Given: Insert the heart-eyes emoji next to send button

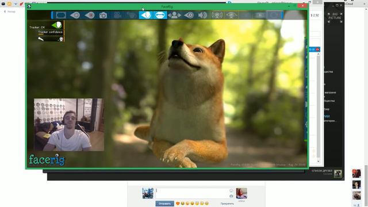Looking at the screenshot, I should pyautogui.click(x=178, y=204).
